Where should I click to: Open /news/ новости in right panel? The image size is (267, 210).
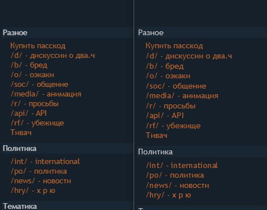point(178,186)
